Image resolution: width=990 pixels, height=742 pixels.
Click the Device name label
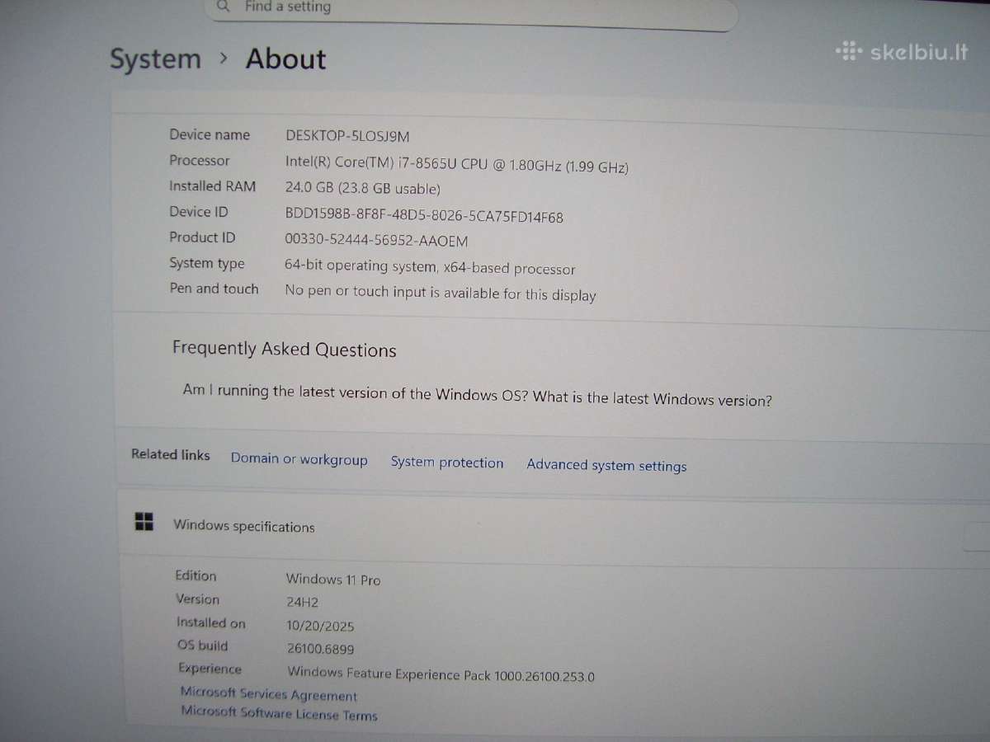(x=210, y=134)
